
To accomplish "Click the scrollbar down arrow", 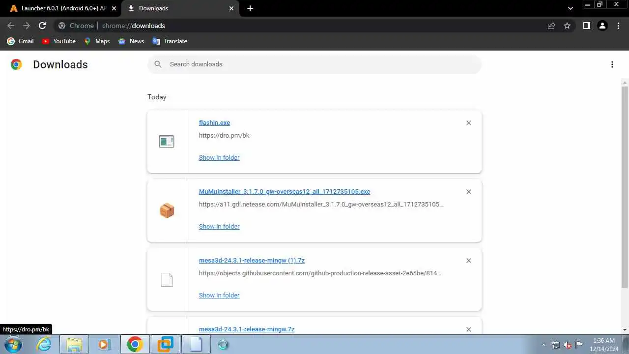I will [x=625, y=330].
